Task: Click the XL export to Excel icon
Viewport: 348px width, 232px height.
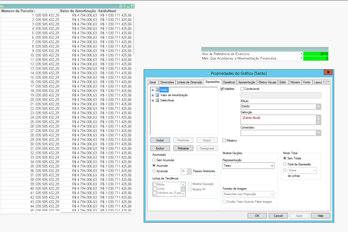Action: [x=125, y=6]
